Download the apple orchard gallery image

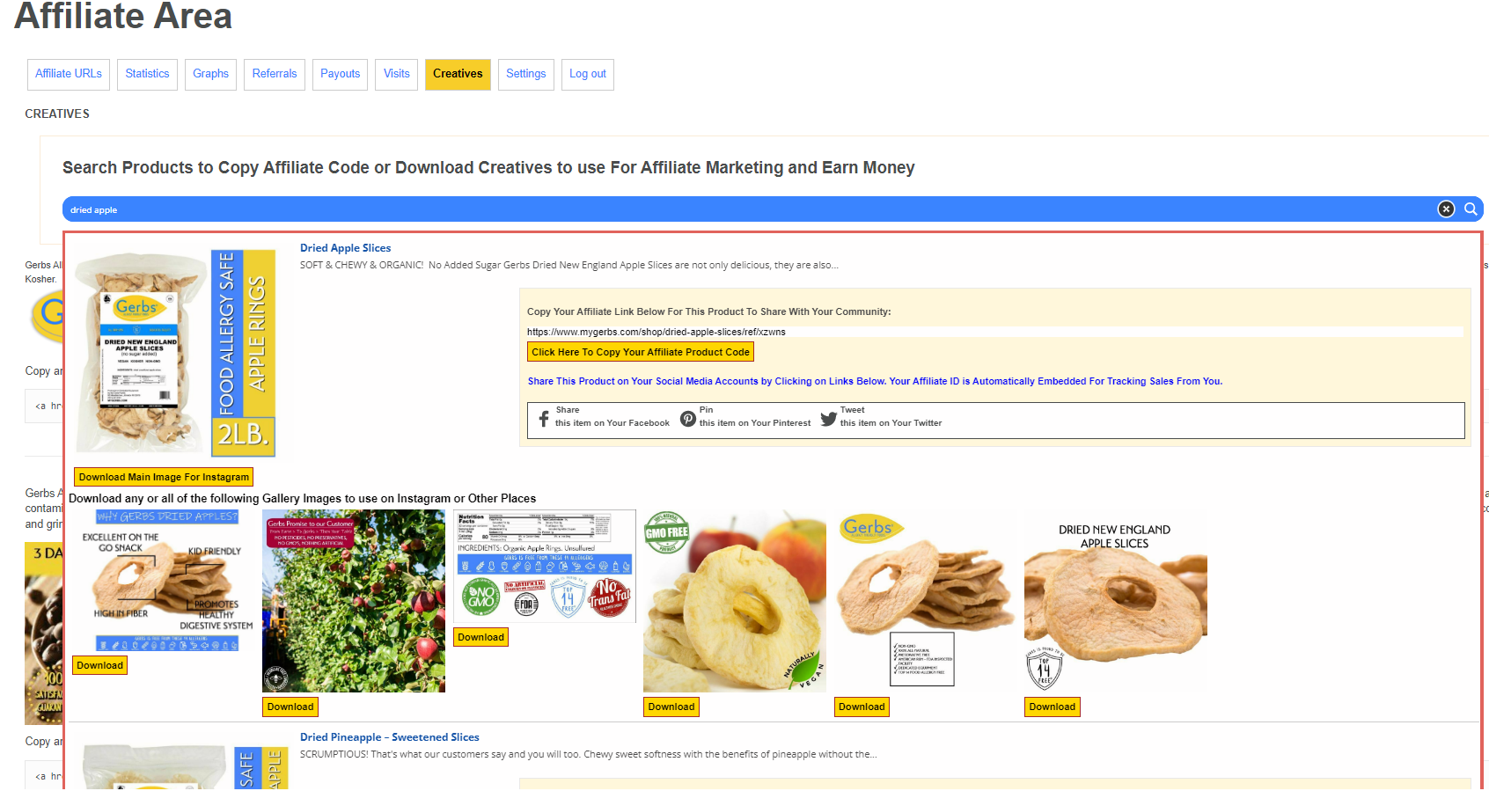click(x=290, y=707)
